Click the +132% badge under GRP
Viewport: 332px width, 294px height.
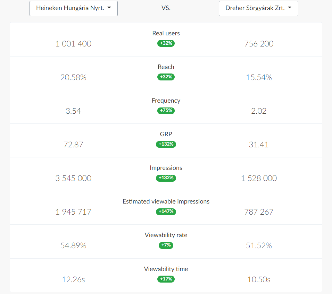(166, 144)
